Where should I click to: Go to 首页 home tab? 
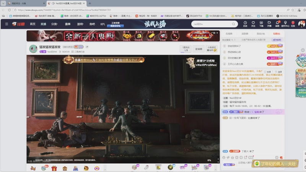[x=33, y=24]
